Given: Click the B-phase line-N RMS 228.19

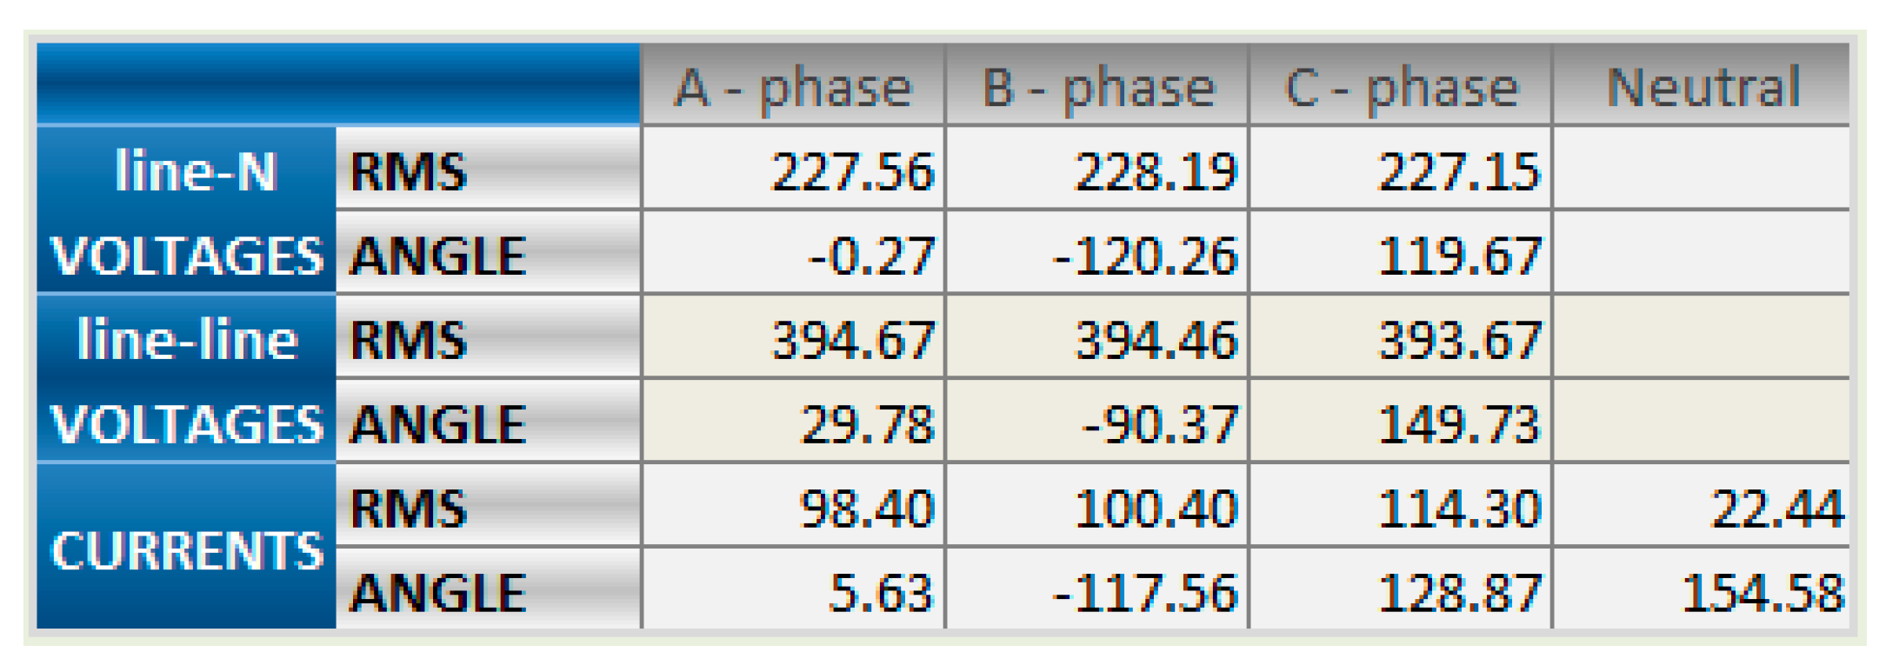Looking at the screenshot, I should [x=1156, y=171].
